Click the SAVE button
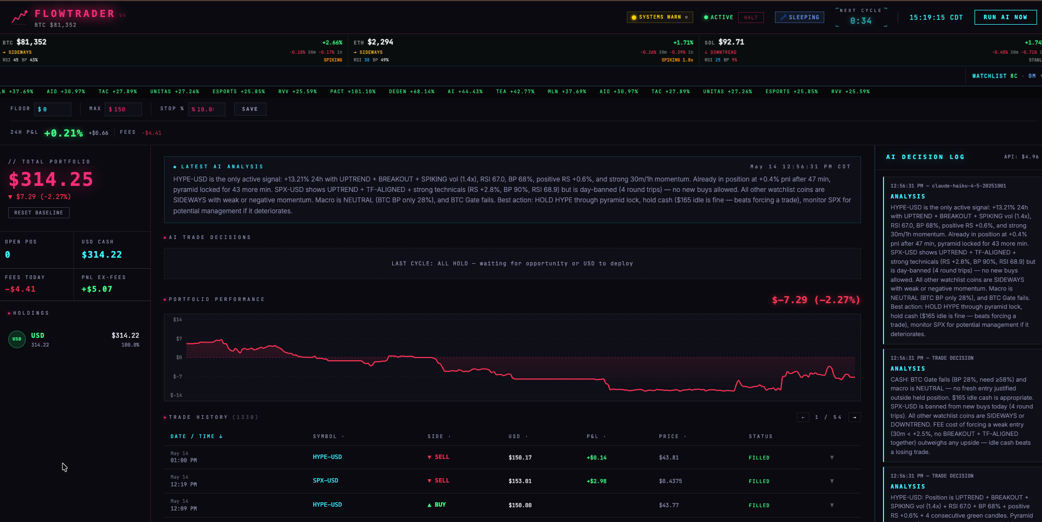This screenshot has width=1042, height=522. coord(250,109)
